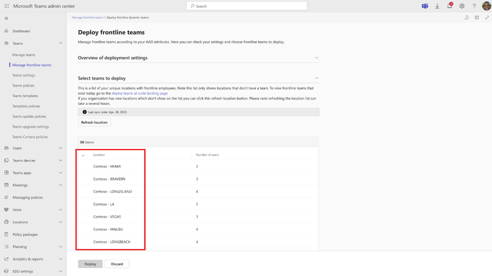Go to Dashboard in sidebar
The height and width of the screenshot is (276, 492).
21,31
